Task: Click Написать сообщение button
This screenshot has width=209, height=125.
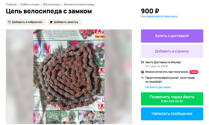Action: click(x=172, y=114)
